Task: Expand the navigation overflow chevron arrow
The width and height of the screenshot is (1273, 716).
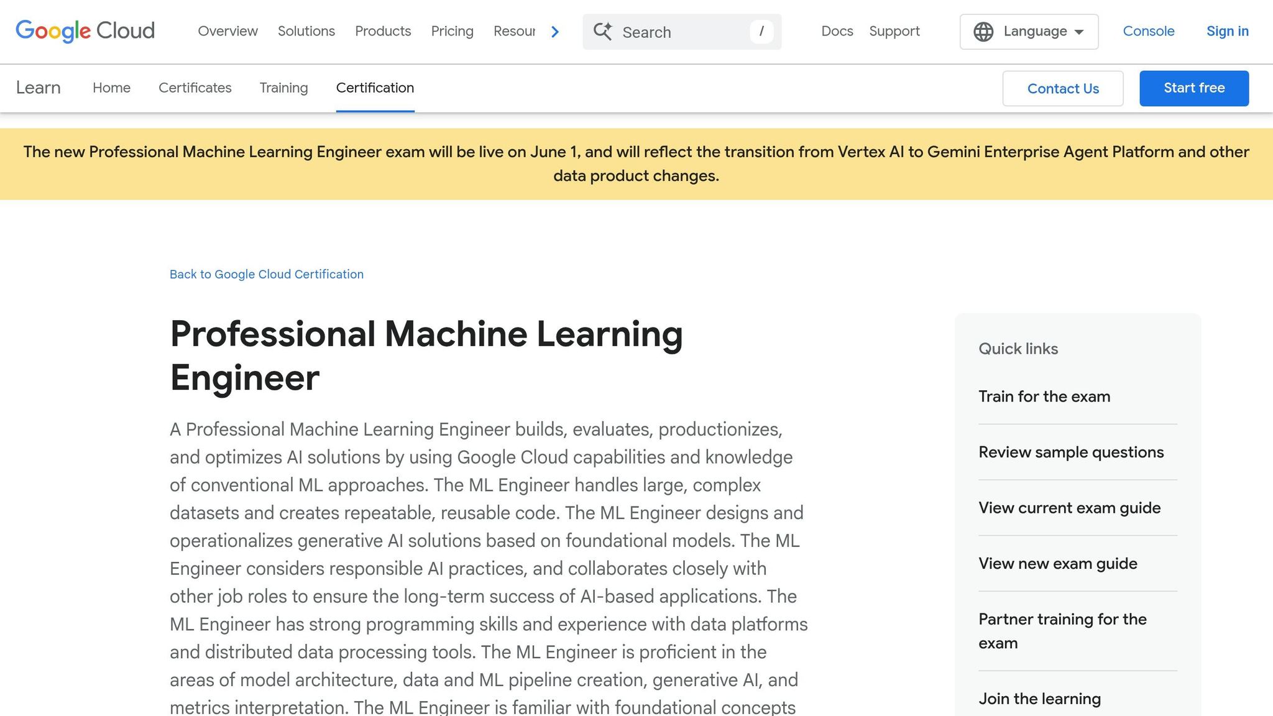Action: click(555, 32)
